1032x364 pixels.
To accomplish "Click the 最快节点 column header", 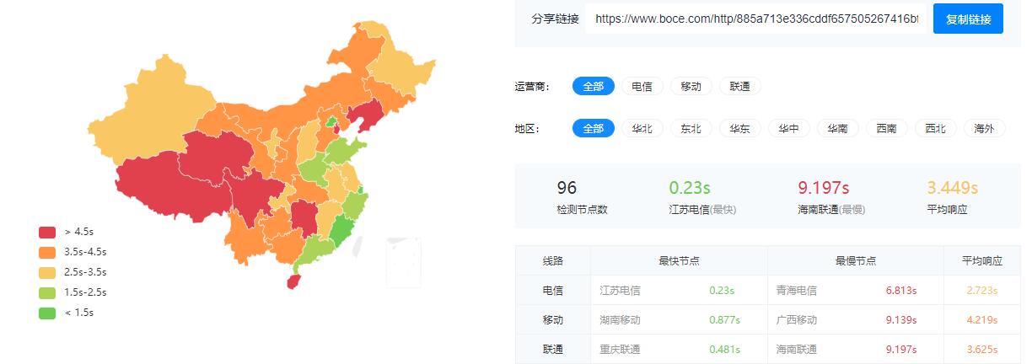I will [x=679, y=261].
